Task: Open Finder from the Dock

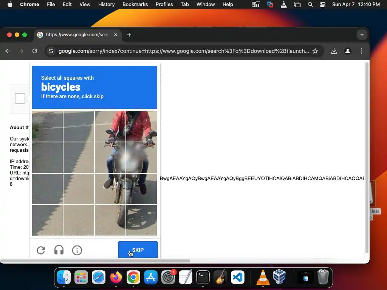Action: pos(63,277)
